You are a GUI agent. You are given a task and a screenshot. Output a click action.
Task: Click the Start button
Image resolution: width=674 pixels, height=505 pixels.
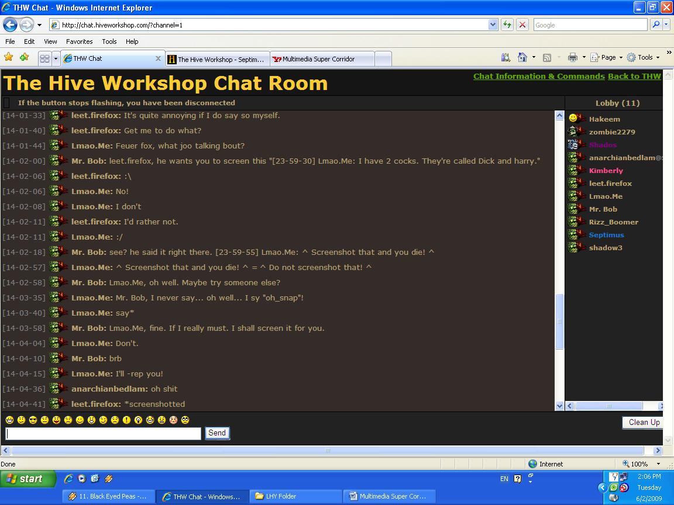click(x=28, y=478)
